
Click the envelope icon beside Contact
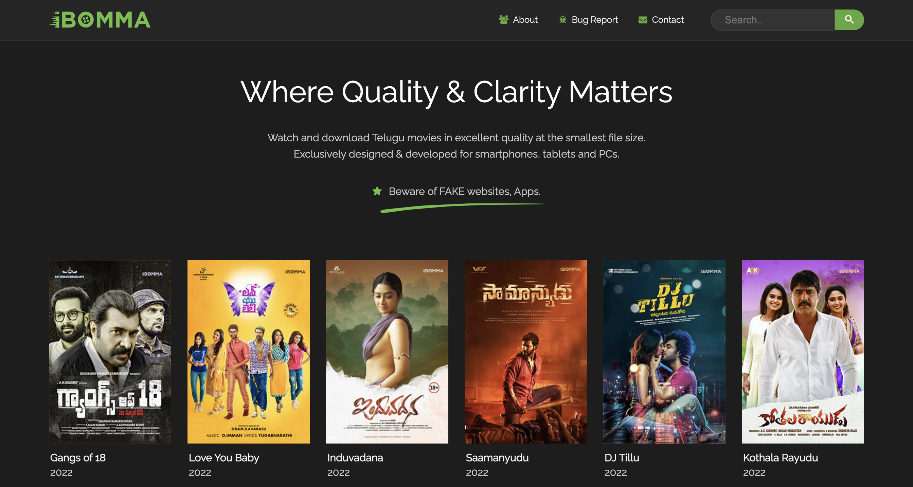(x=643, y=20)
